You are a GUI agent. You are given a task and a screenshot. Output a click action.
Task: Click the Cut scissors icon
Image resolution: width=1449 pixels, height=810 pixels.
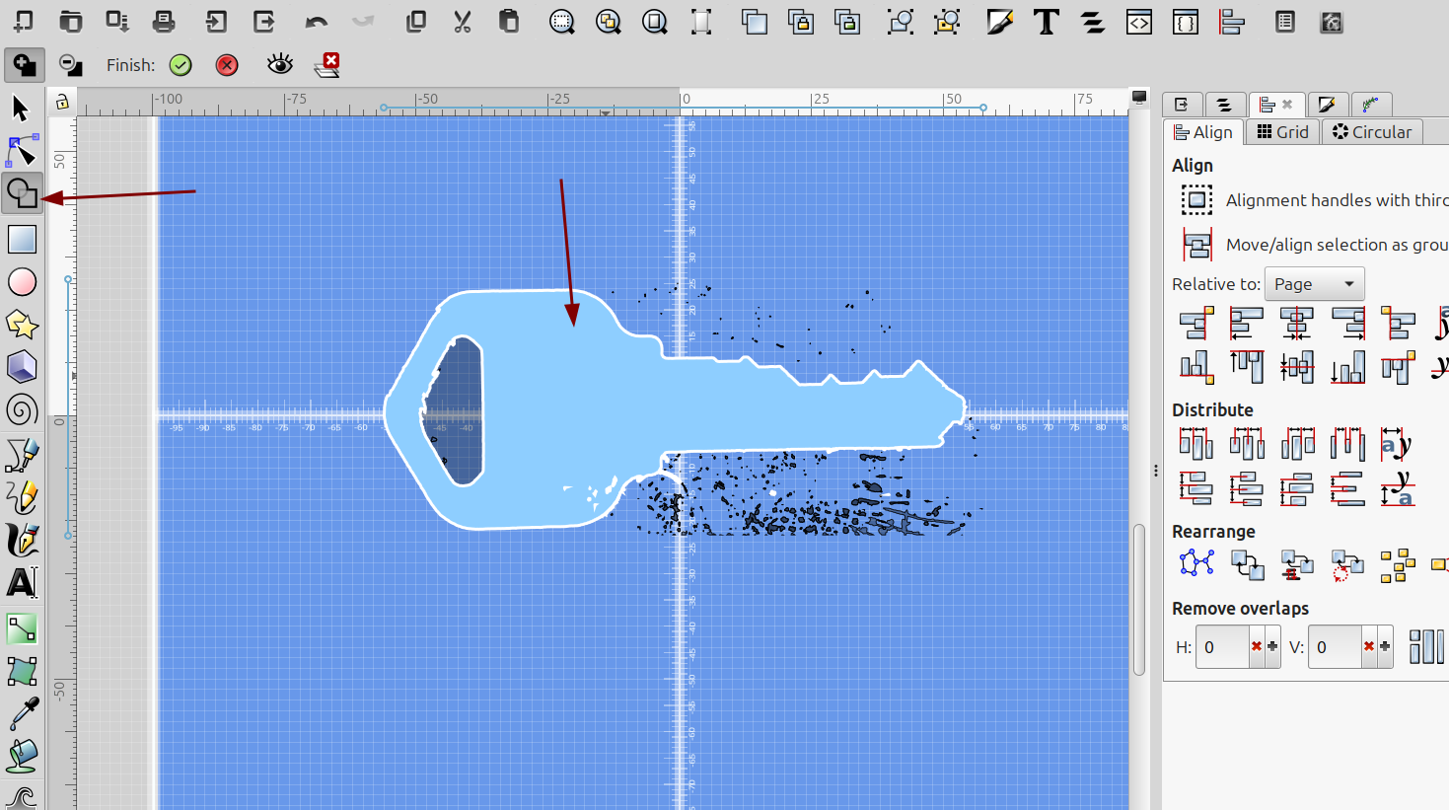pyautogui.click(x=462, y=22)
